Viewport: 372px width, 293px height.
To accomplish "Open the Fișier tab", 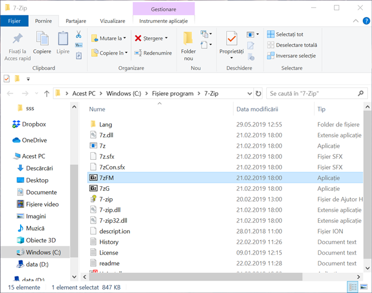I will [14, 21].
